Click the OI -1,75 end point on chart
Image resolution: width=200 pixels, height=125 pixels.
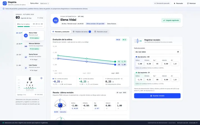[115, 62]
